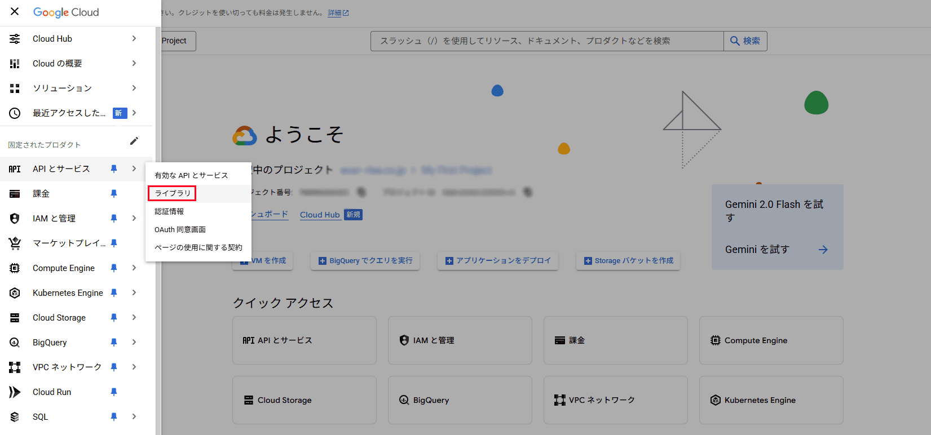Expand the Cloud の概要 submenu chevron
931x435 pixels.
tap(134, 63)
